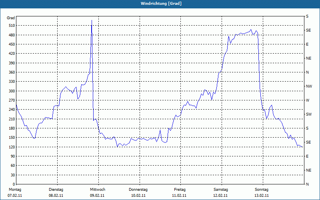
Task: Click the 120 value on the y-axis
Action: (x=12, y=147)
